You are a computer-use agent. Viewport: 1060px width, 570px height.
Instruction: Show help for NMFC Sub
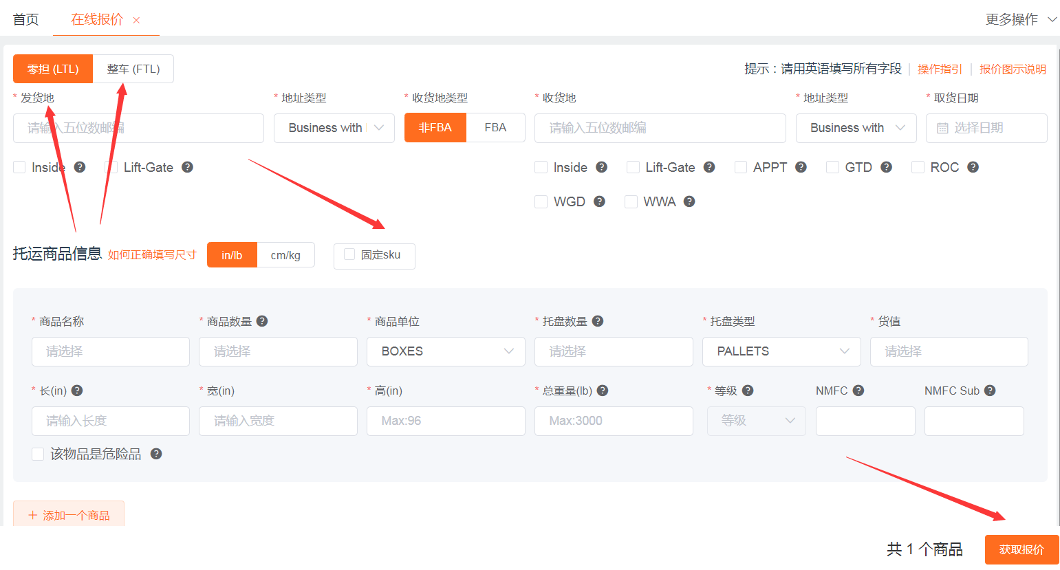coord(990,391)
